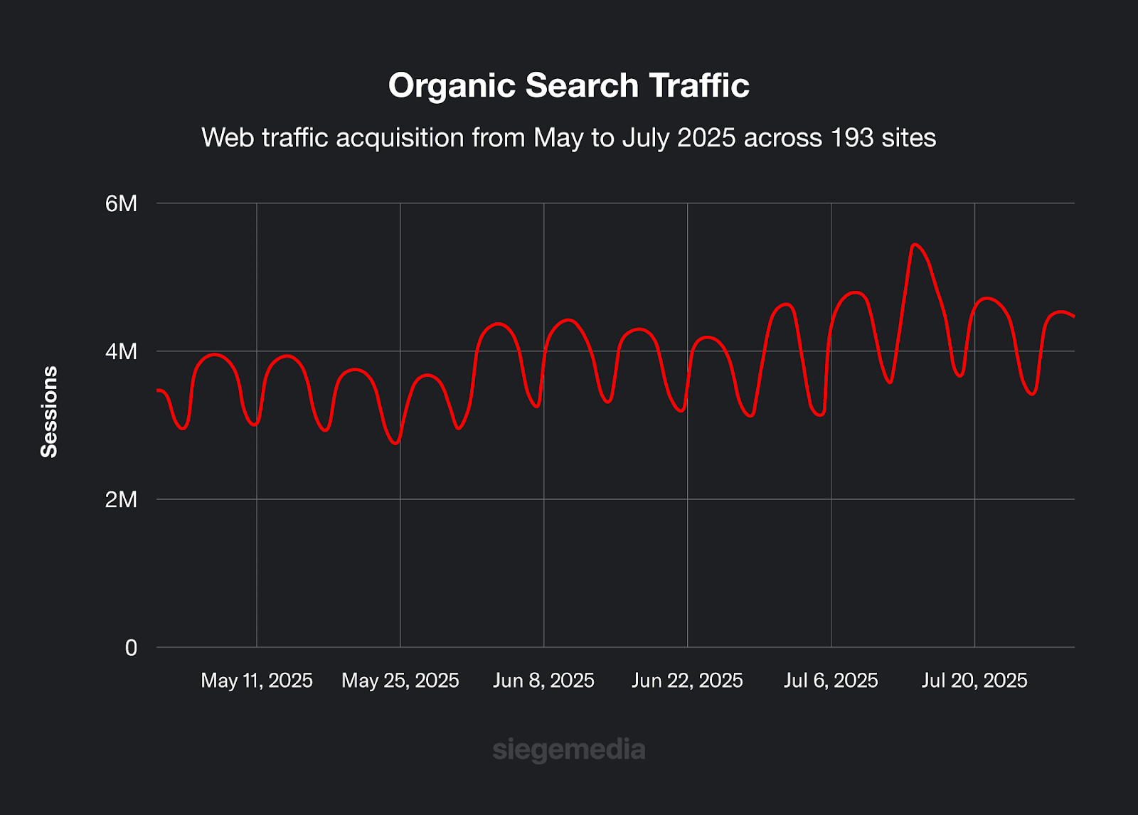
Task: Click the May 25, 2025 date label
Action: click(400, 681)
